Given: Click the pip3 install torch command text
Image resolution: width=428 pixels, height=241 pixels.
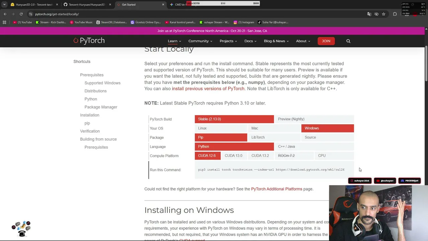Looking at the screenshot, I should tap(271, 170).
